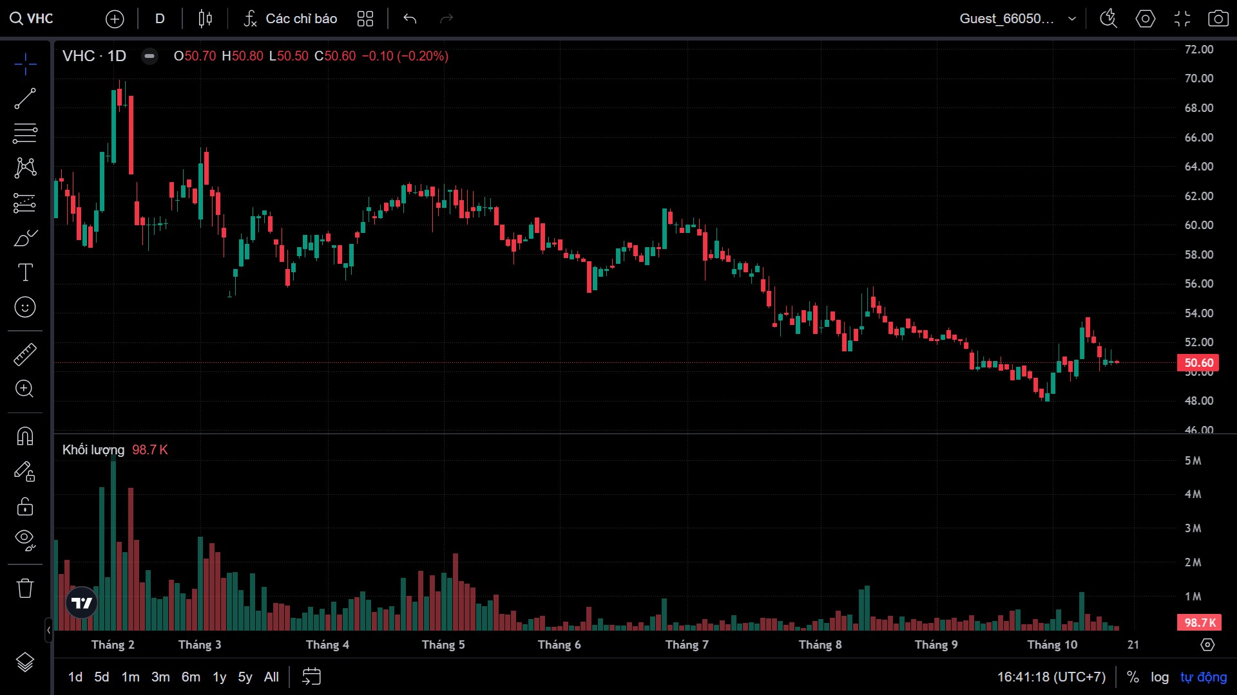Collapse the VHC legend with minus button

149,56
